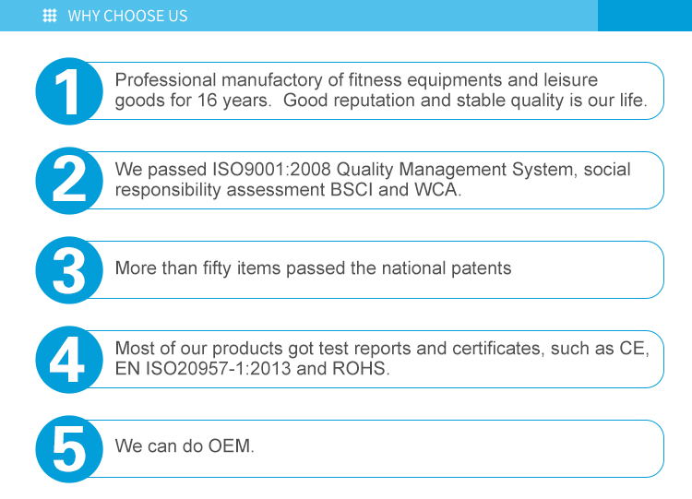Click the WHY CHOOSE US header title
The image size is (692, 499).
click(127, 16)
